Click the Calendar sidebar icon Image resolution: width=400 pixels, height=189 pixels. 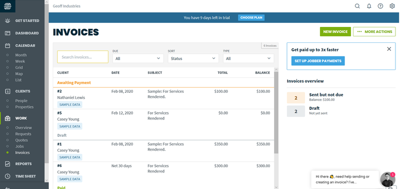(7, 45)
